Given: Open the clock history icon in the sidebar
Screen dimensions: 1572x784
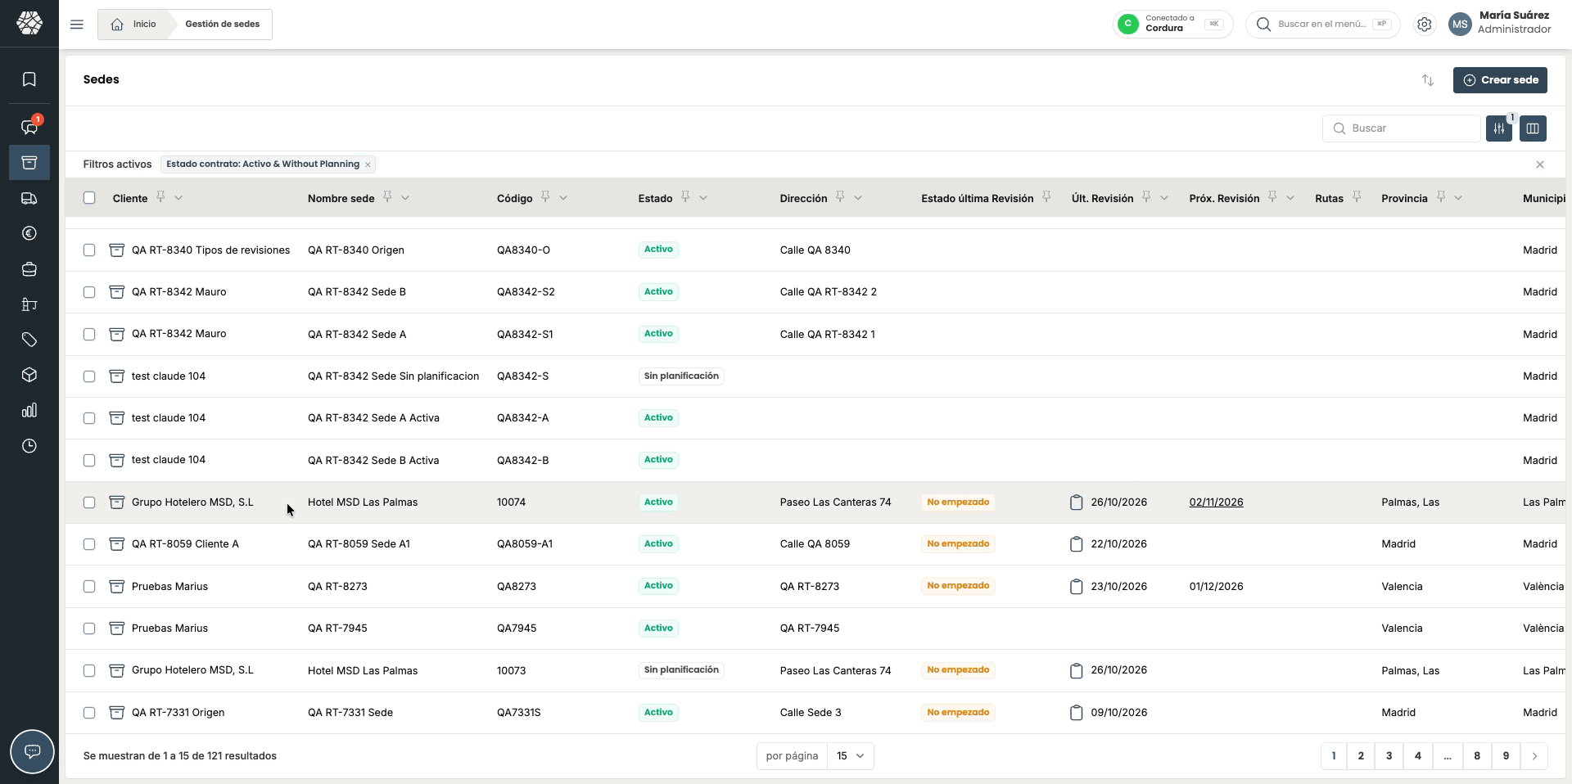Looking at the screenshot, I should click(x=29, y=446).
